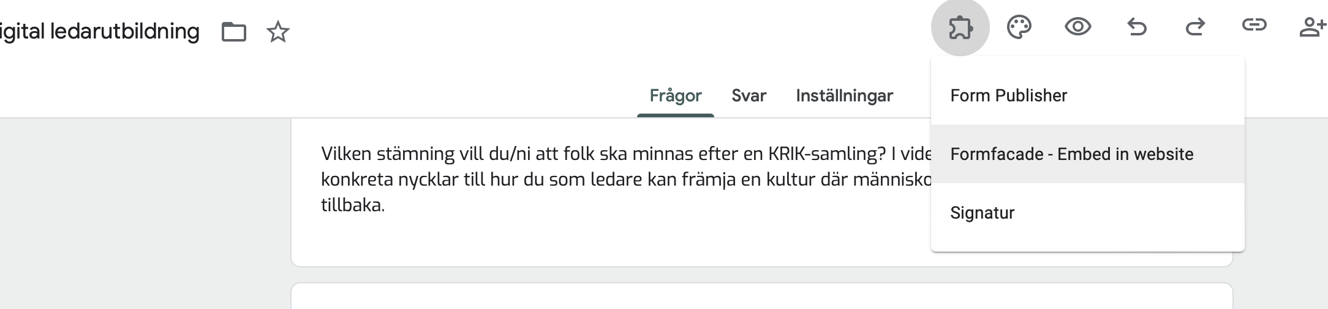Redo the last undone change
This screenshot has height=309, width=1328.
(1195, 27)
